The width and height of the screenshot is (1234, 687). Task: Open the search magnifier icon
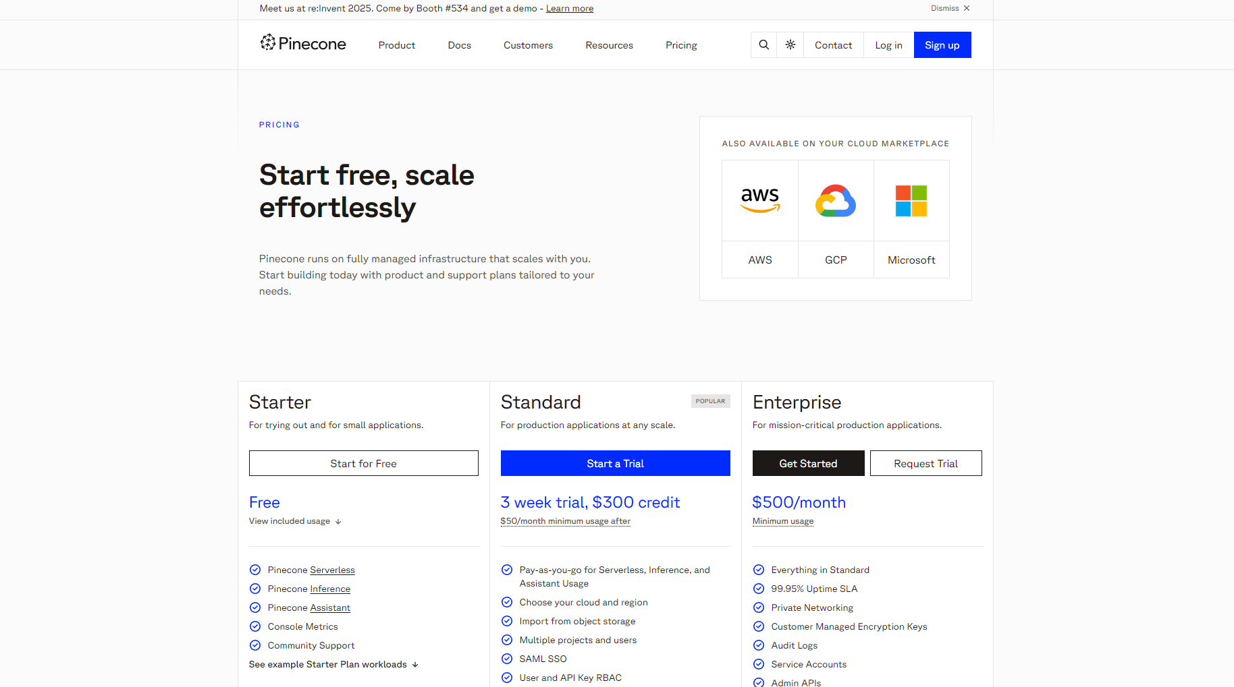[x=763, y=45]
